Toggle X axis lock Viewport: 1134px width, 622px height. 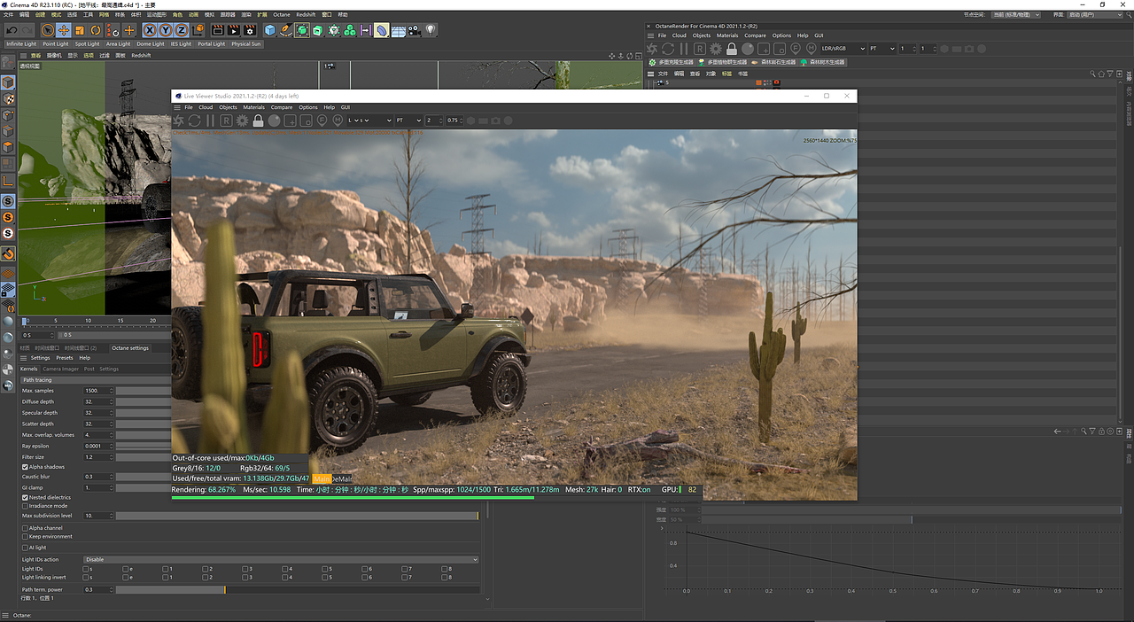[149, 30]
